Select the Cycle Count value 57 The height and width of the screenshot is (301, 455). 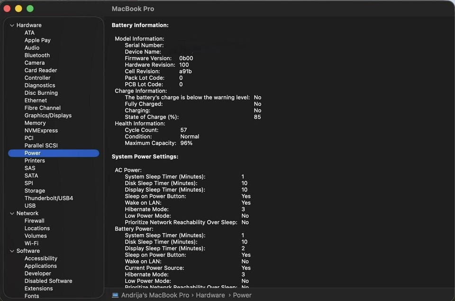tap(183, 130)
